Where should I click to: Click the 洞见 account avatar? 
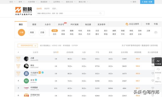coord(26,66)
